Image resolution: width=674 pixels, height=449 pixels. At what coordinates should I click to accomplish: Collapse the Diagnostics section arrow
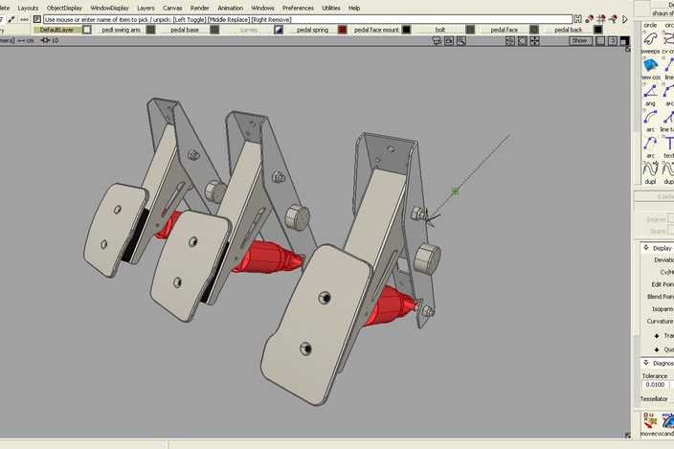coord(646,363)
